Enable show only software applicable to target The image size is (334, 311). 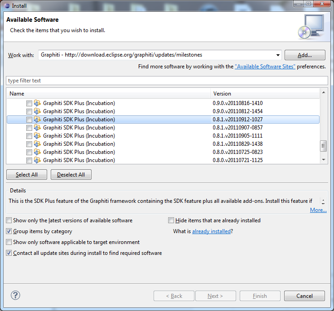(9, 242)
